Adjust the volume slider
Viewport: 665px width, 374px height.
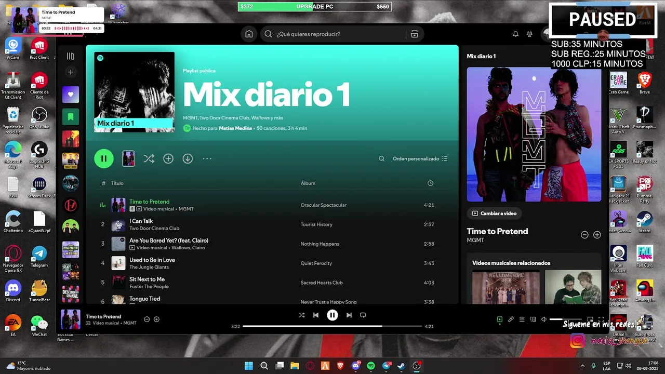[566, 319]
